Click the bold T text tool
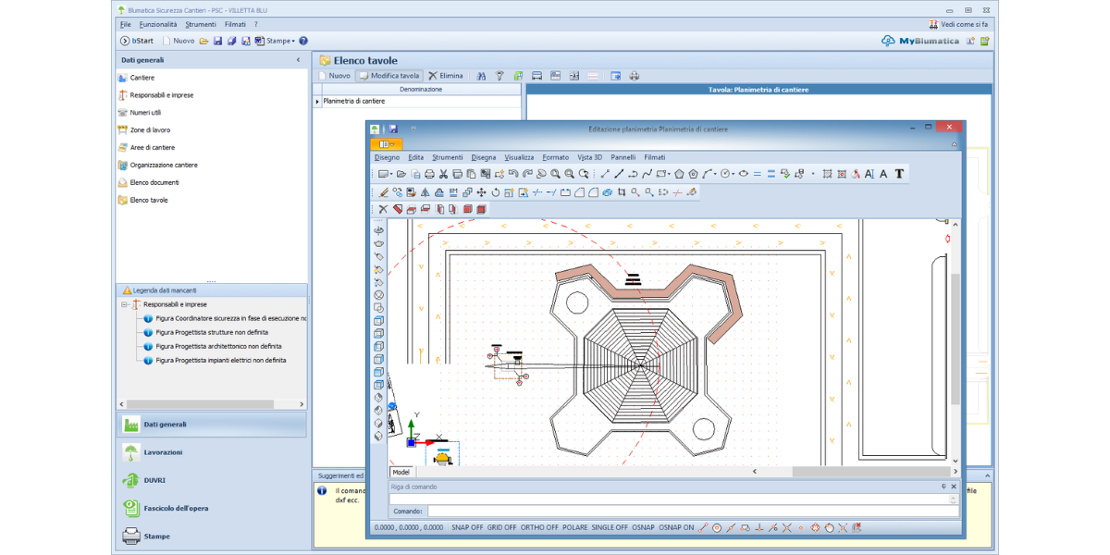 [899, 174]
